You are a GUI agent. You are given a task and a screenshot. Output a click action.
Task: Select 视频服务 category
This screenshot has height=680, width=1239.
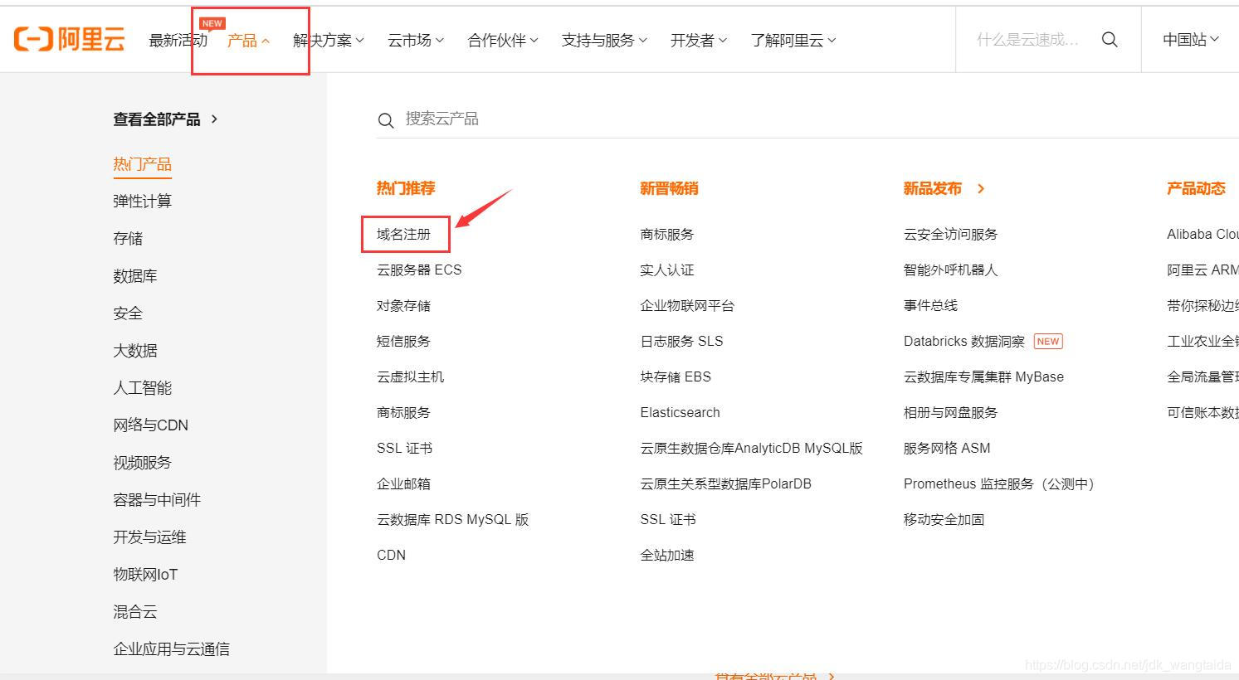[142, 462]
